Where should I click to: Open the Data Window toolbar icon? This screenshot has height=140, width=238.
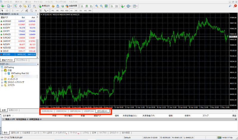click(x=20, y=6)
